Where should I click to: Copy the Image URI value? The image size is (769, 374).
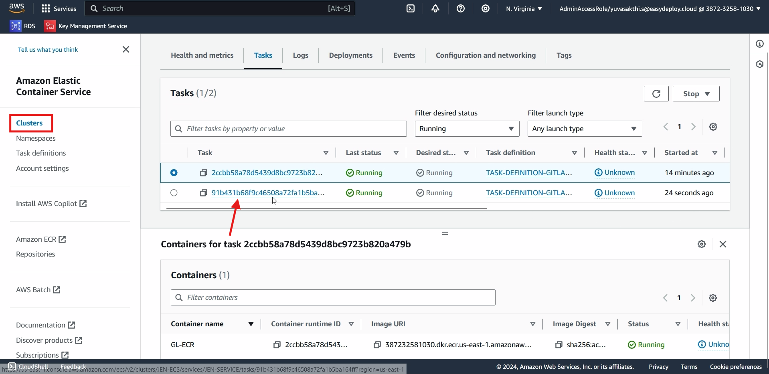pos(377,345)
